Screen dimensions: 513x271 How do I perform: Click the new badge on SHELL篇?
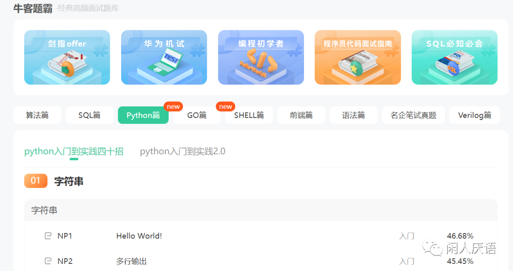pyautogui.click(x=226, y=107)
